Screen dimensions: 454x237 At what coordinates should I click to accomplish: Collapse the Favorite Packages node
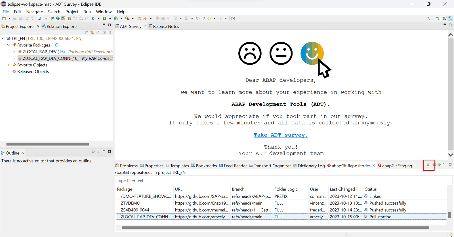pyautogui.click(x=9, y=45)
